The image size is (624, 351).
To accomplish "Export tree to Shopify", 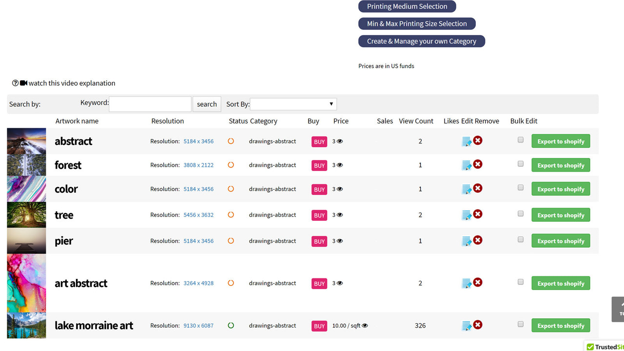I will (561, 215).
